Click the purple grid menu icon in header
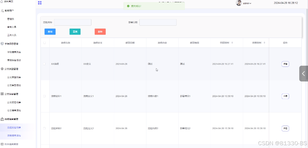Viewport: 308px width, 148px height. pyautogui.click(x=40, y=3)
